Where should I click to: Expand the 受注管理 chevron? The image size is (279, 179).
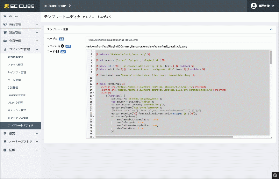pyautogui.click(x=37, y=32)
